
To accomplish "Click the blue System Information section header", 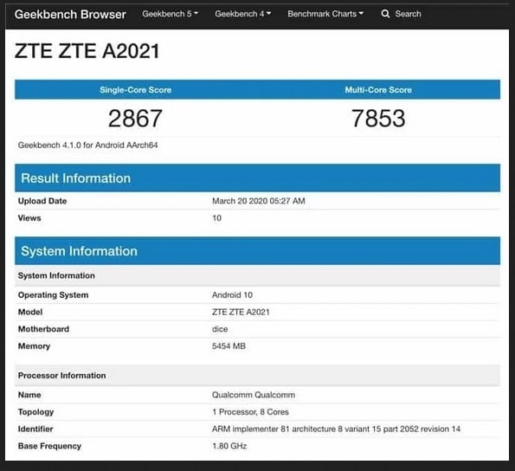I will tap(258, 251).
